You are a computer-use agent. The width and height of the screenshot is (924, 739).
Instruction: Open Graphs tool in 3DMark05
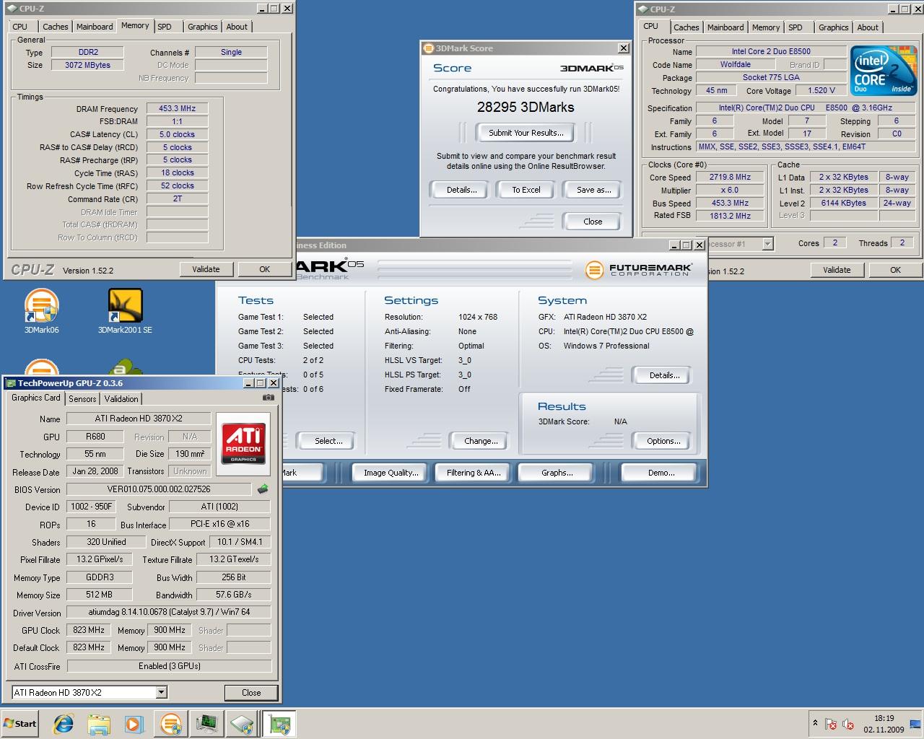(557, 473)
